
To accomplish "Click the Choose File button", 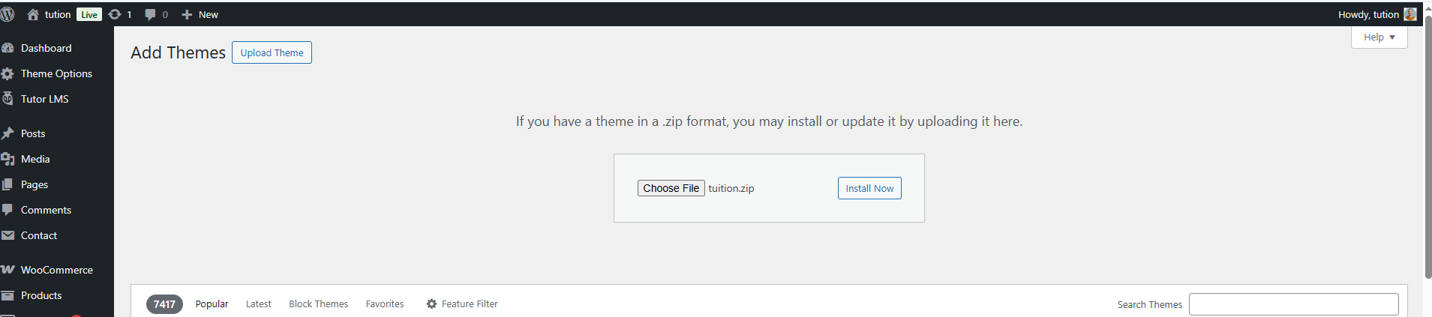I will (671, 188).
